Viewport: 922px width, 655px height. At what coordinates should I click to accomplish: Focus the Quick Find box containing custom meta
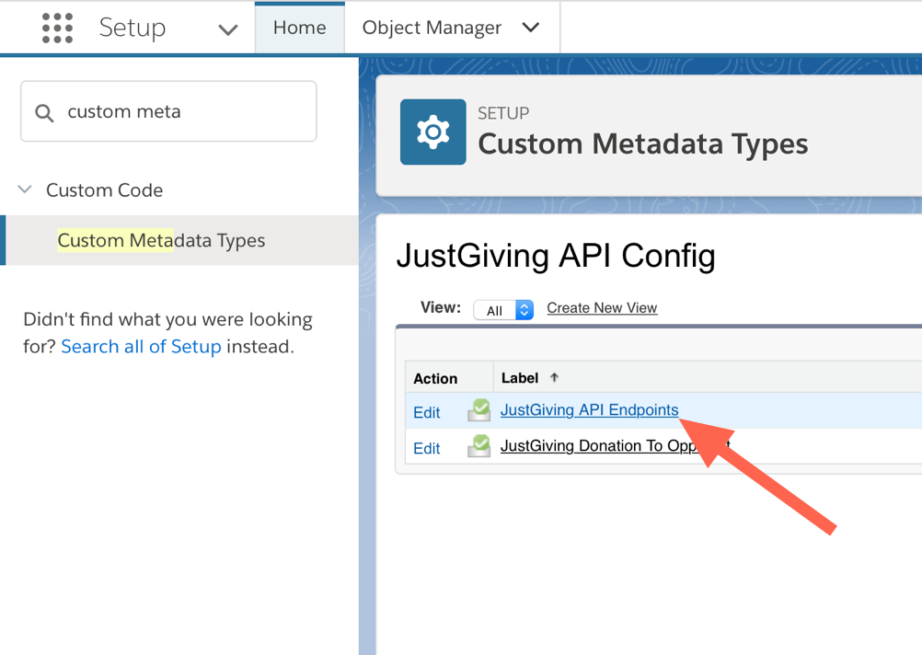(168, 111)
